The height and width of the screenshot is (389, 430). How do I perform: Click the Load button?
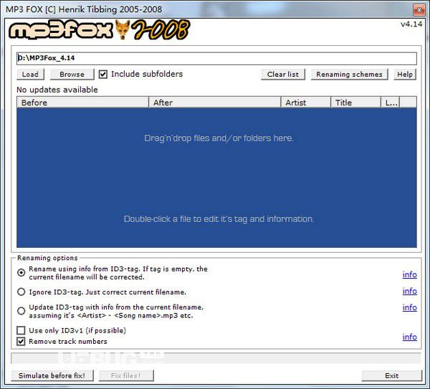pos(30,75)
